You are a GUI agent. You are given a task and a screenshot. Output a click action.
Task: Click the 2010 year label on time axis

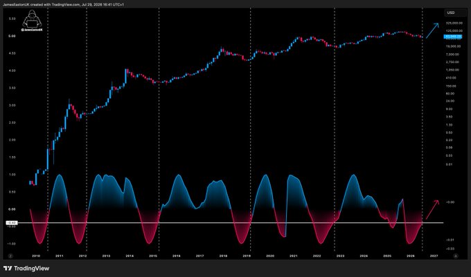pos(36,256)
